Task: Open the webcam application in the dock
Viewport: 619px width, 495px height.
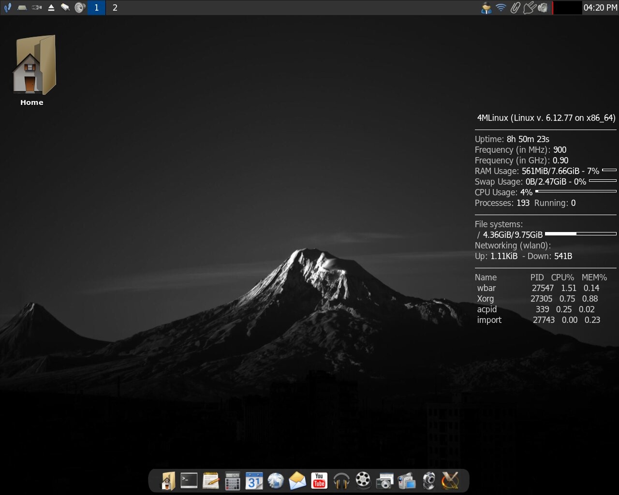Action: point(428,480)
